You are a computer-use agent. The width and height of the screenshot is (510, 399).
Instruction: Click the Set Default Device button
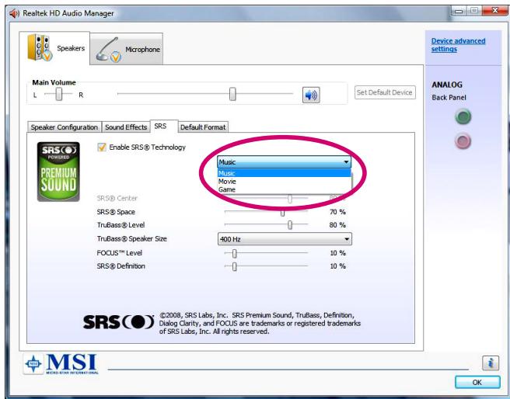pyautogui.click(x=385, y=92)
